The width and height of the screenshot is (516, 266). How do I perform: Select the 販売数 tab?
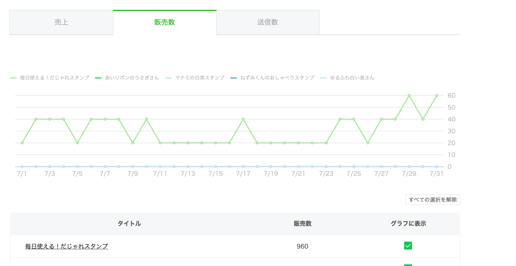coord(165,22)
